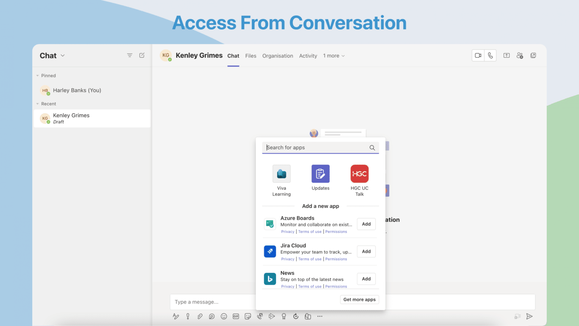Screen dimensions: 579x326
Task: Open the chat filter icon
Action: (x=130, y=56)
